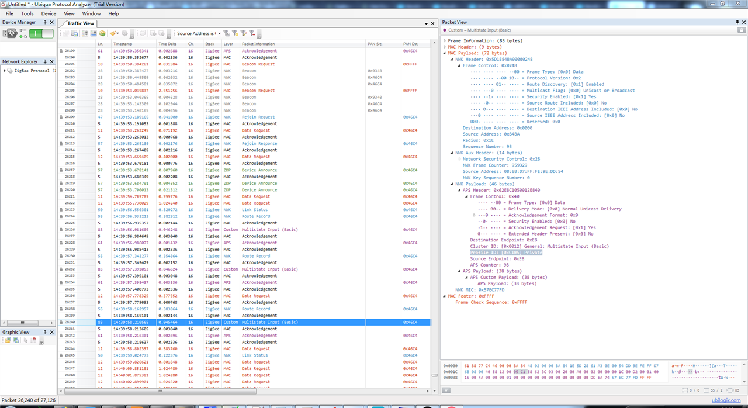Open the Traffic View tab list dropdown arrow
Image resolution: width=748 pixels, height=408 pixels.
click(x=426, y=23)
